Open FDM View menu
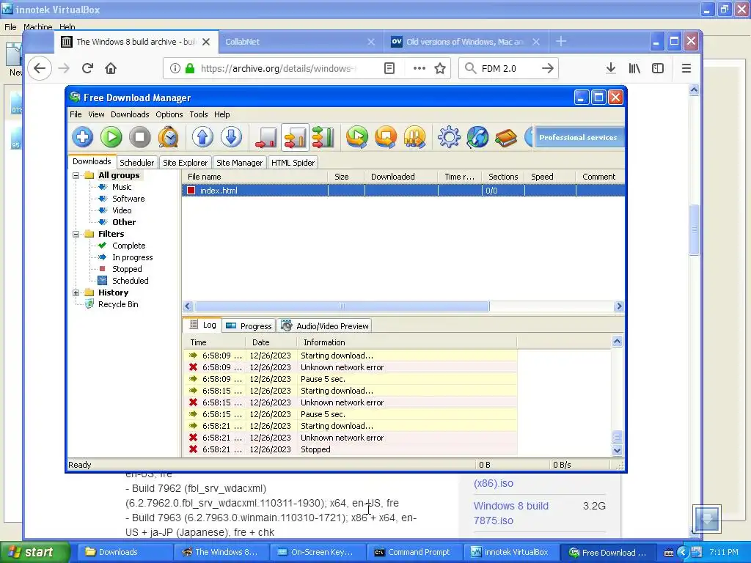This screenshot has height=563, width=751. click(96, 114)
